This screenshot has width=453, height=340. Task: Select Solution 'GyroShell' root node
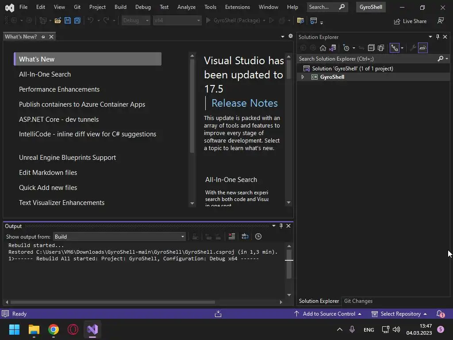pyautogui.click(x=353, y=69)
